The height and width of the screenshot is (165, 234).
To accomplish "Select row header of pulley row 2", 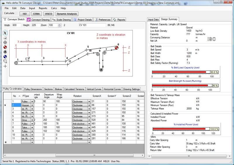I will [x=7, y=105].
